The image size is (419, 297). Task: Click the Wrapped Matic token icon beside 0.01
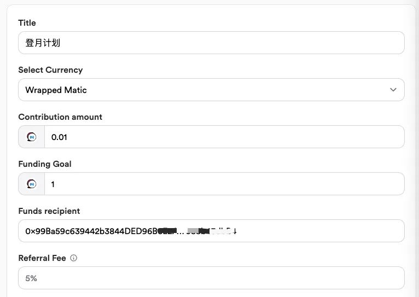click(x=32, y=137)
